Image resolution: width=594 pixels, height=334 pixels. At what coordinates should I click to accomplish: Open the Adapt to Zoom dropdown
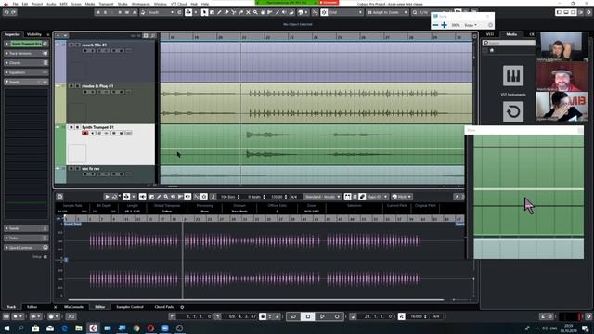pyautogui.click(x=387, y=12)
